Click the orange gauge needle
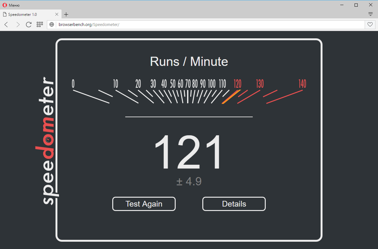Image resolution: width=378 pixels, height=249 pixels. 231,97
